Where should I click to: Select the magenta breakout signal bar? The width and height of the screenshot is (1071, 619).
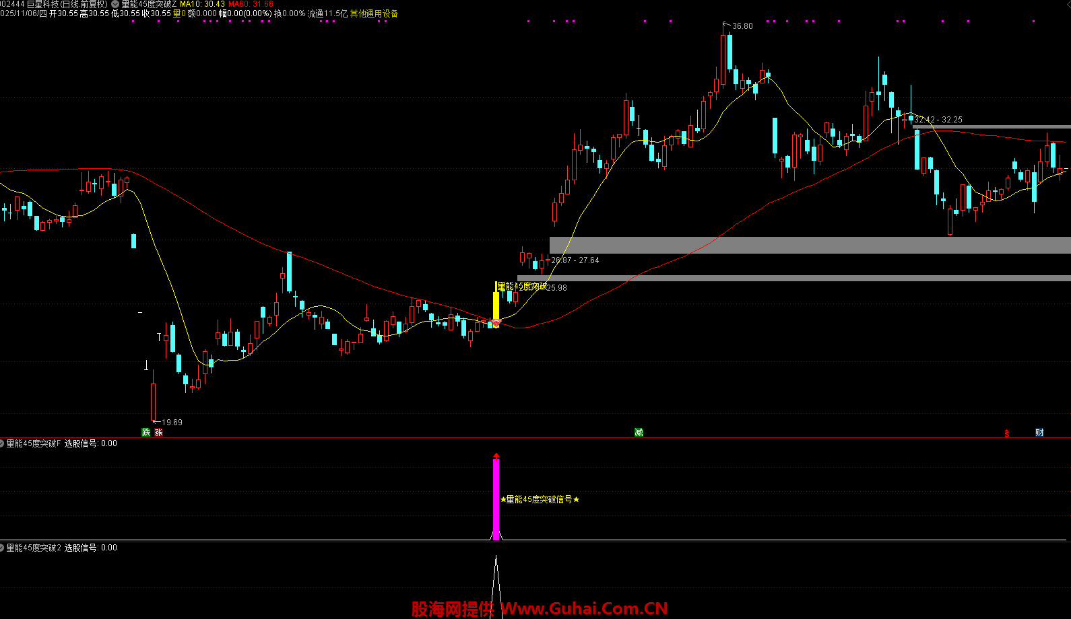click(x=496, y=499)
